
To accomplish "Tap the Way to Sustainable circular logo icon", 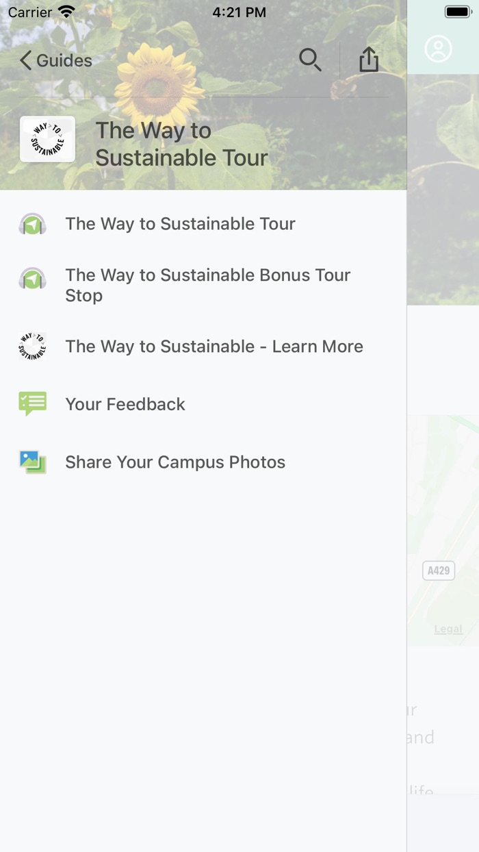I will (31, 347).
